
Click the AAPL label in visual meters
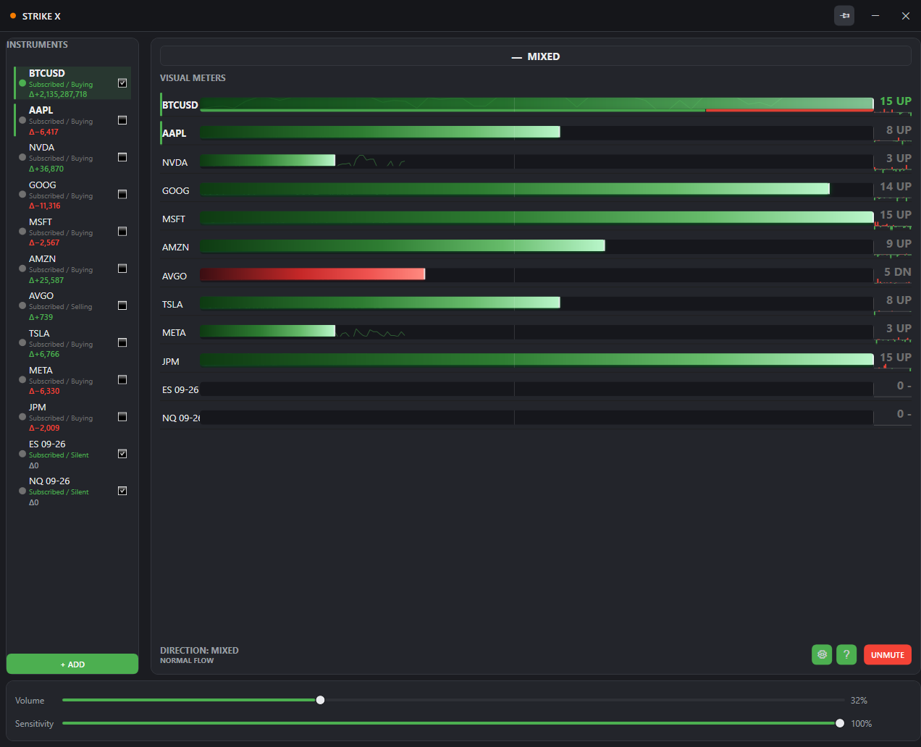click(x=174, y=133)
